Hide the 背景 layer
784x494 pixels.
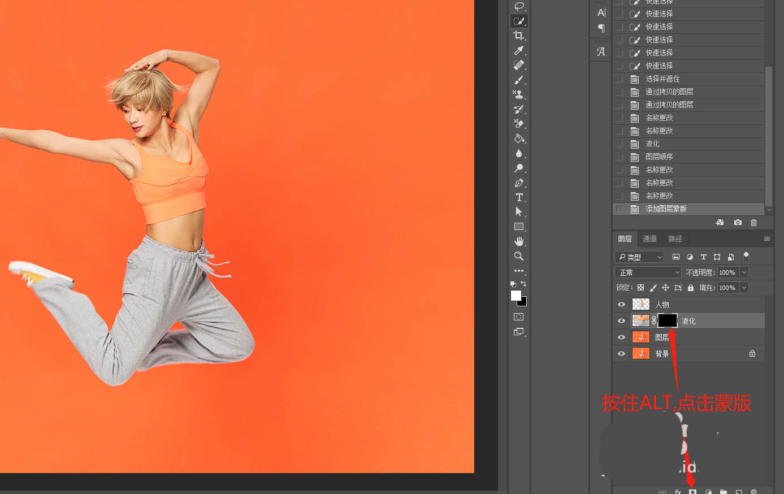click(621, 353)
